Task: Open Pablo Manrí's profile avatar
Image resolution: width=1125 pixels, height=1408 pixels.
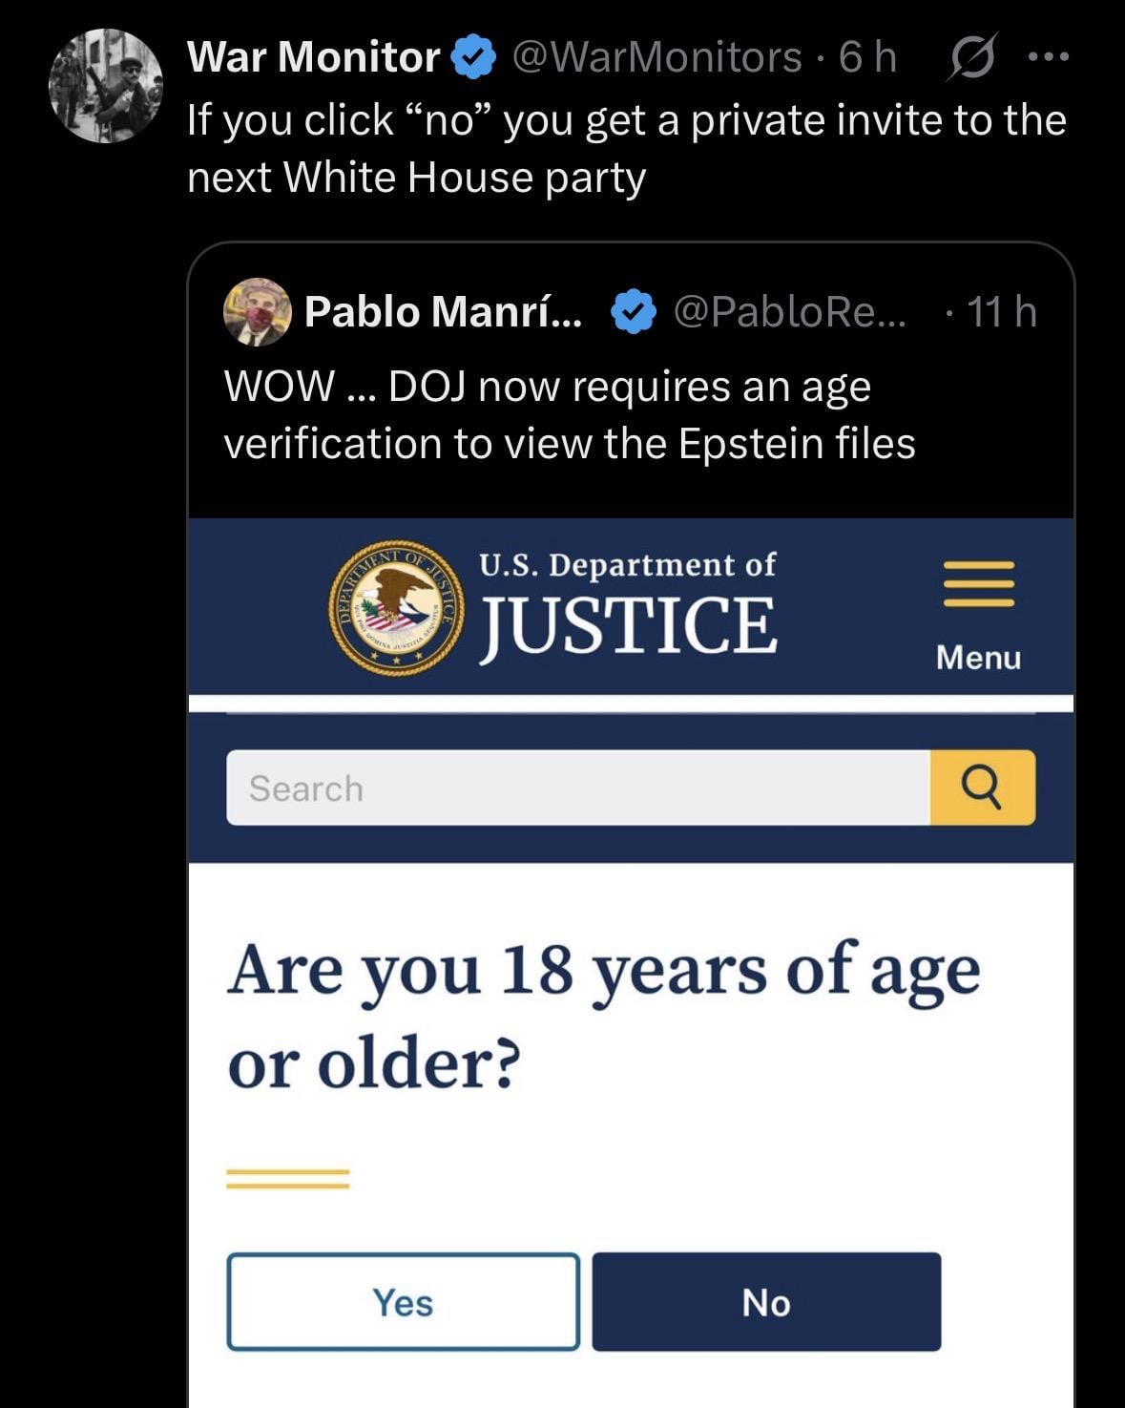Action: click(257, 311)
